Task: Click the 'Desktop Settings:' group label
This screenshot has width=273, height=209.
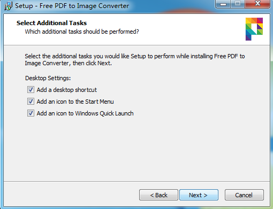Action: point(48,78)
